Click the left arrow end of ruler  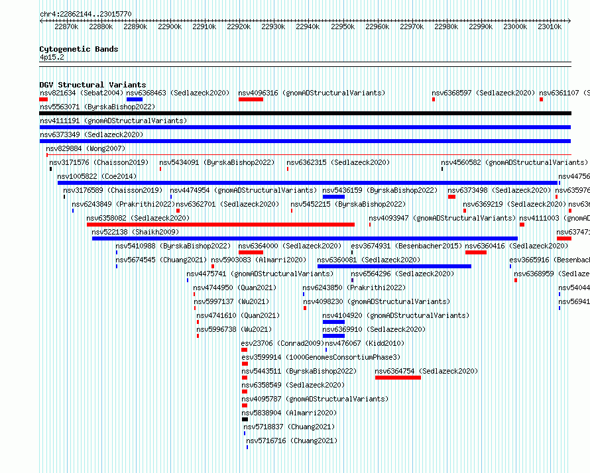(x=41, y=21)
